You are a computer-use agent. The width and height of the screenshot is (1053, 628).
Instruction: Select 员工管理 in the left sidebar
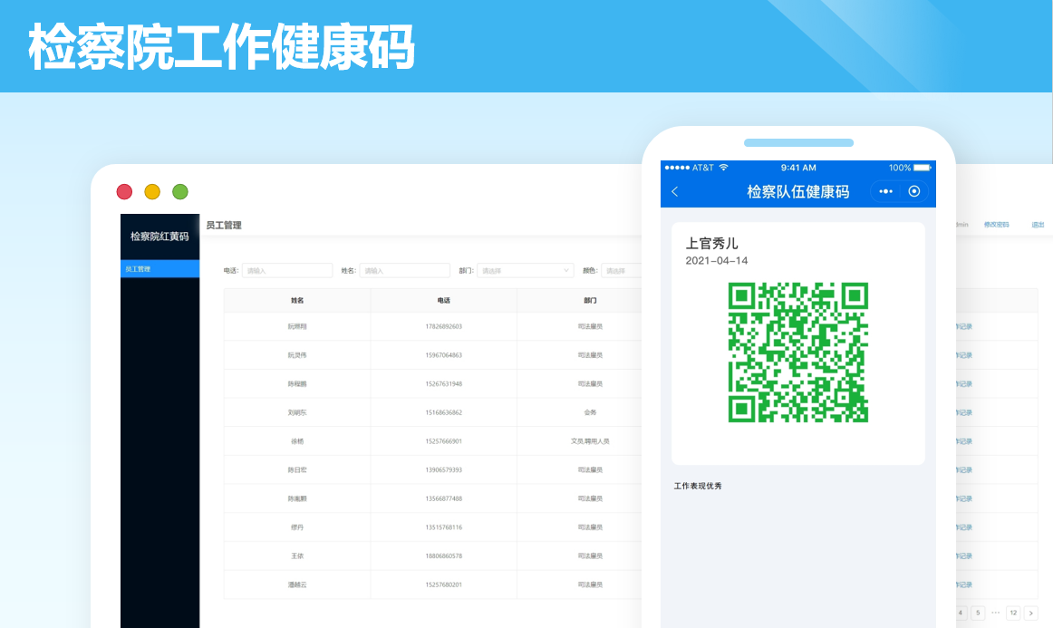pyautogui.click(x=159, y=269)
